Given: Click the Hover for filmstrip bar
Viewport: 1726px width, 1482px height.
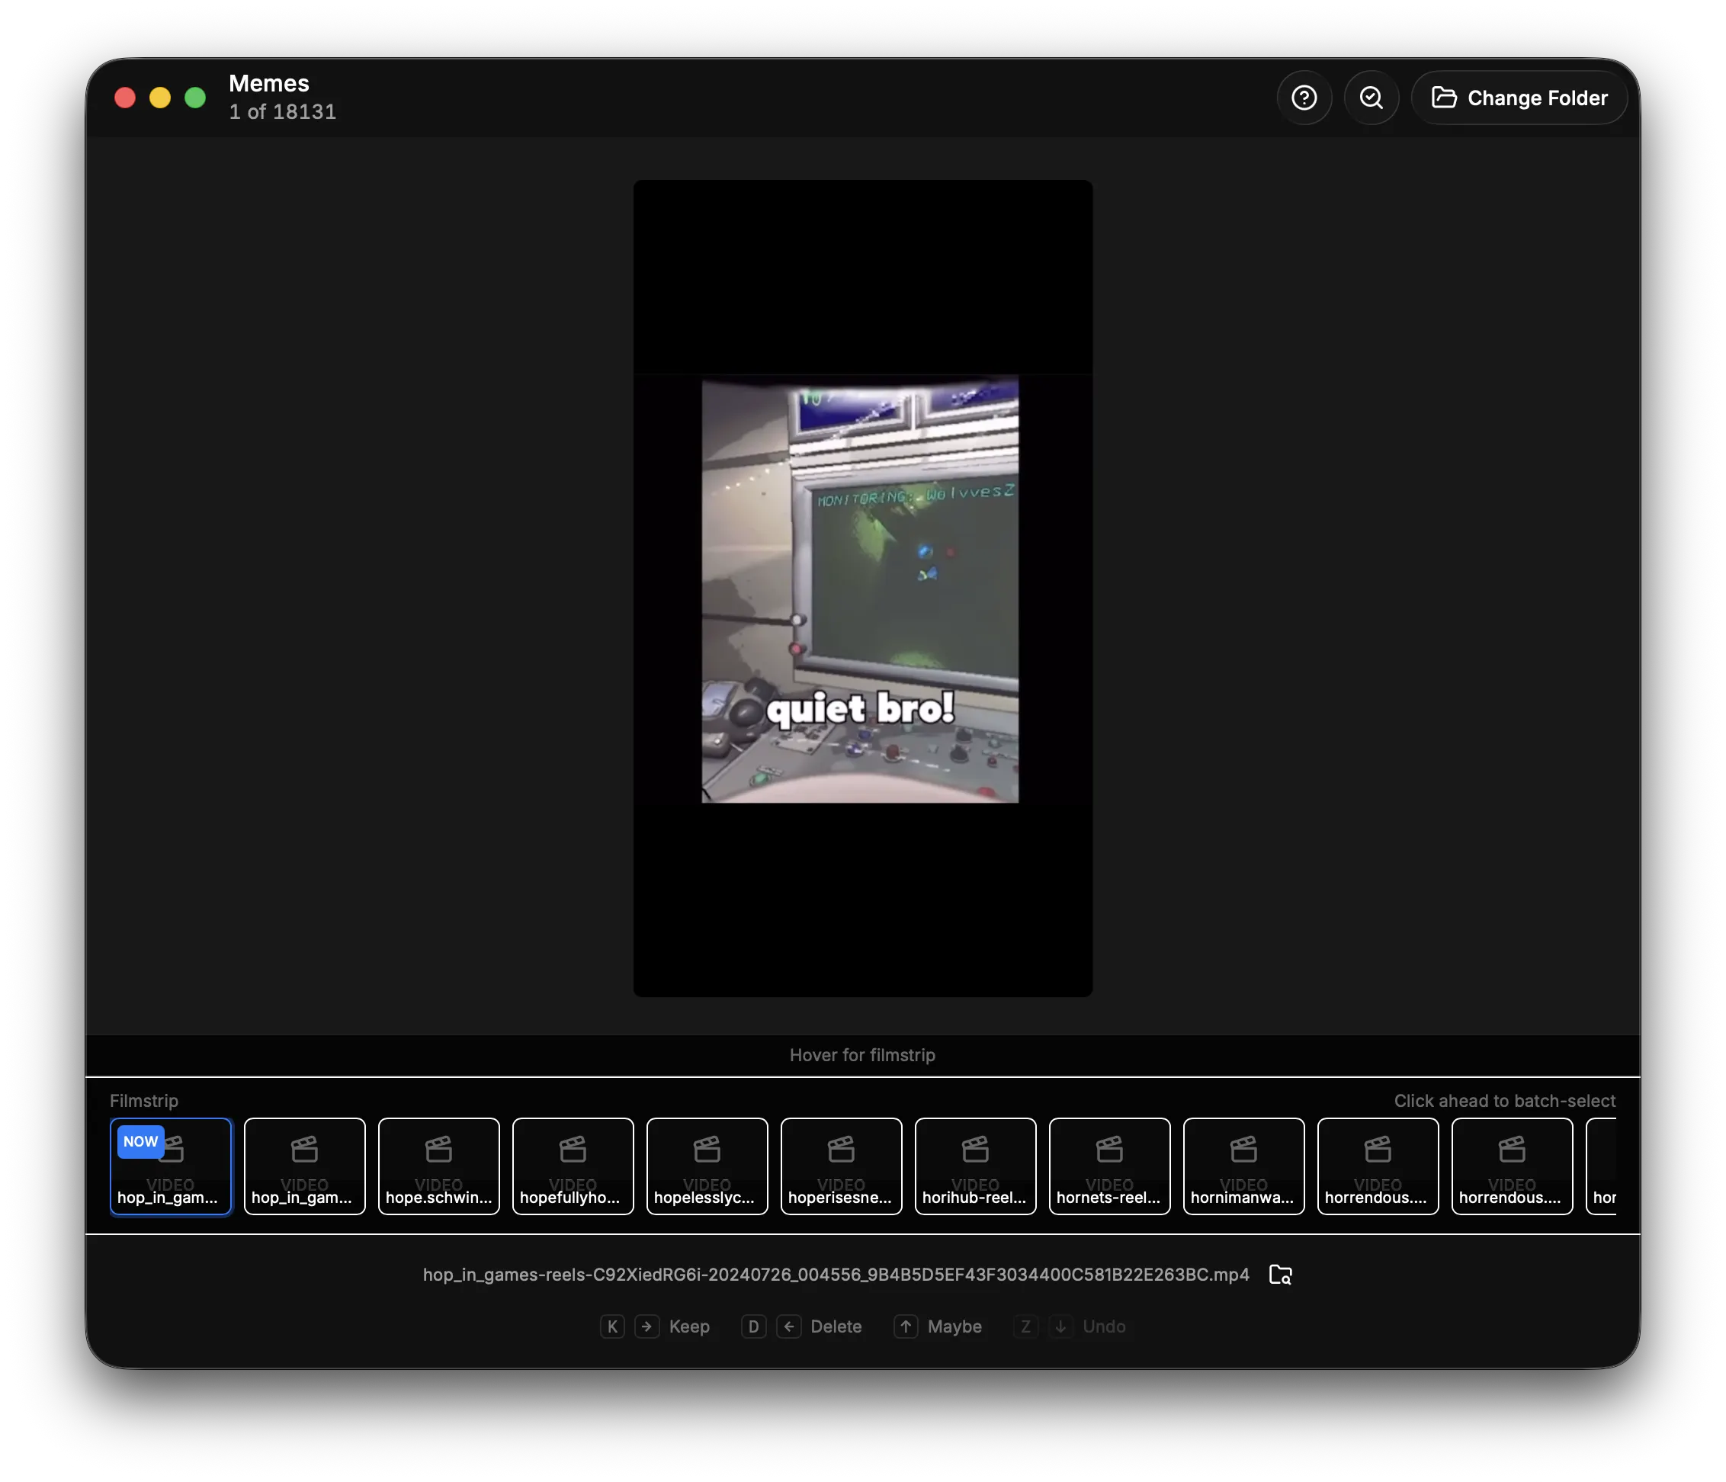Looking at the screenshot, I should (862, 1056).
